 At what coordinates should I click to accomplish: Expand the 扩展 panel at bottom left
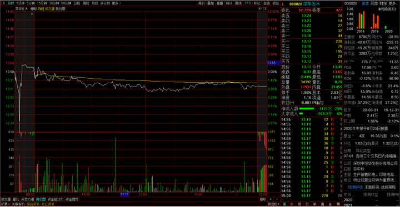click(5, 204)
